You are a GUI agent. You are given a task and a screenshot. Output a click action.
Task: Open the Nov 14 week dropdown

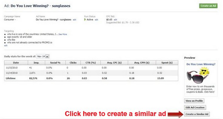tap(43, 56)
